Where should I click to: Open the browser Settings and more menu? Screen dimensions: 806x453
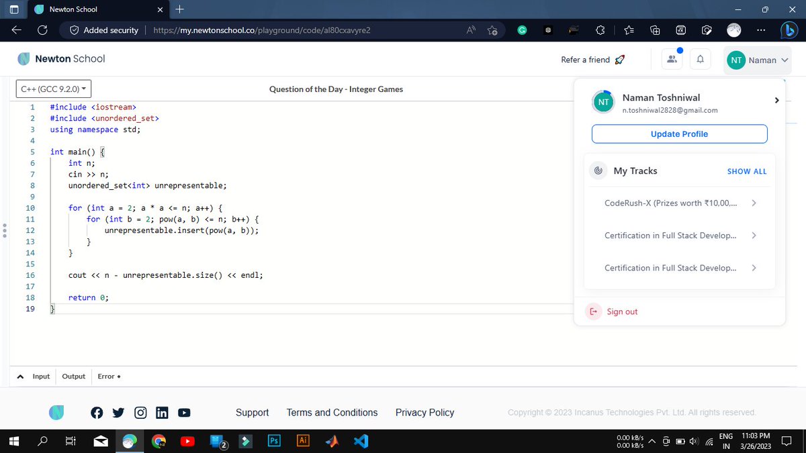pos(760,30)
